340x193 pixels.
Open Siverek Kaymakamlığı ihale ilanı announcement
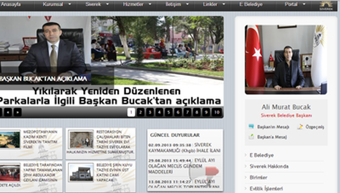184,148
